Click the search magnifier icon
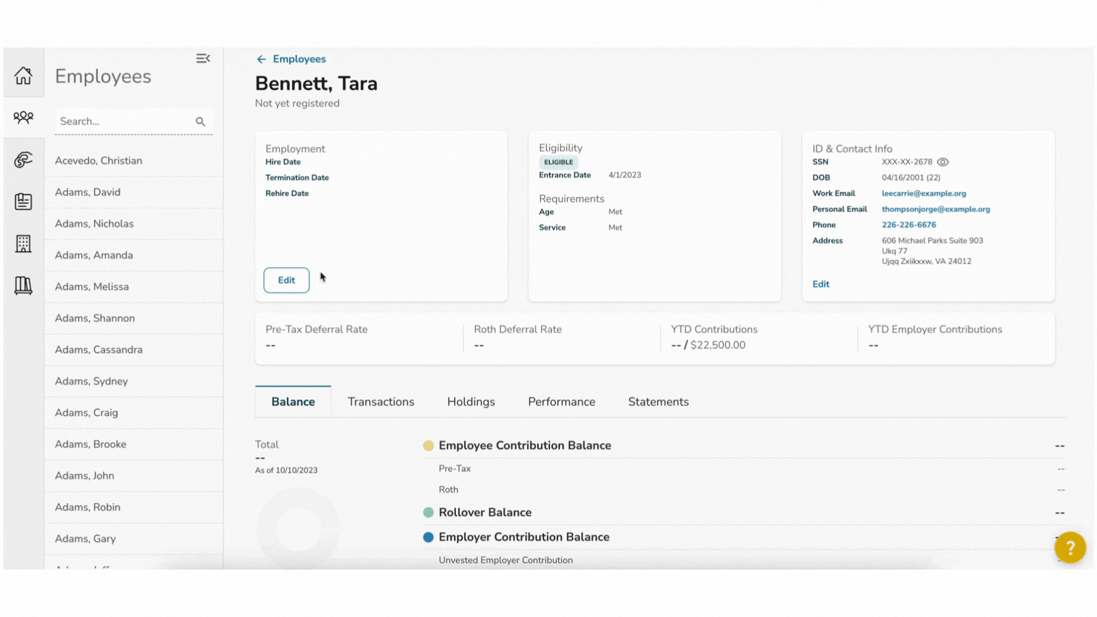1097x617 pixels. 200,122
